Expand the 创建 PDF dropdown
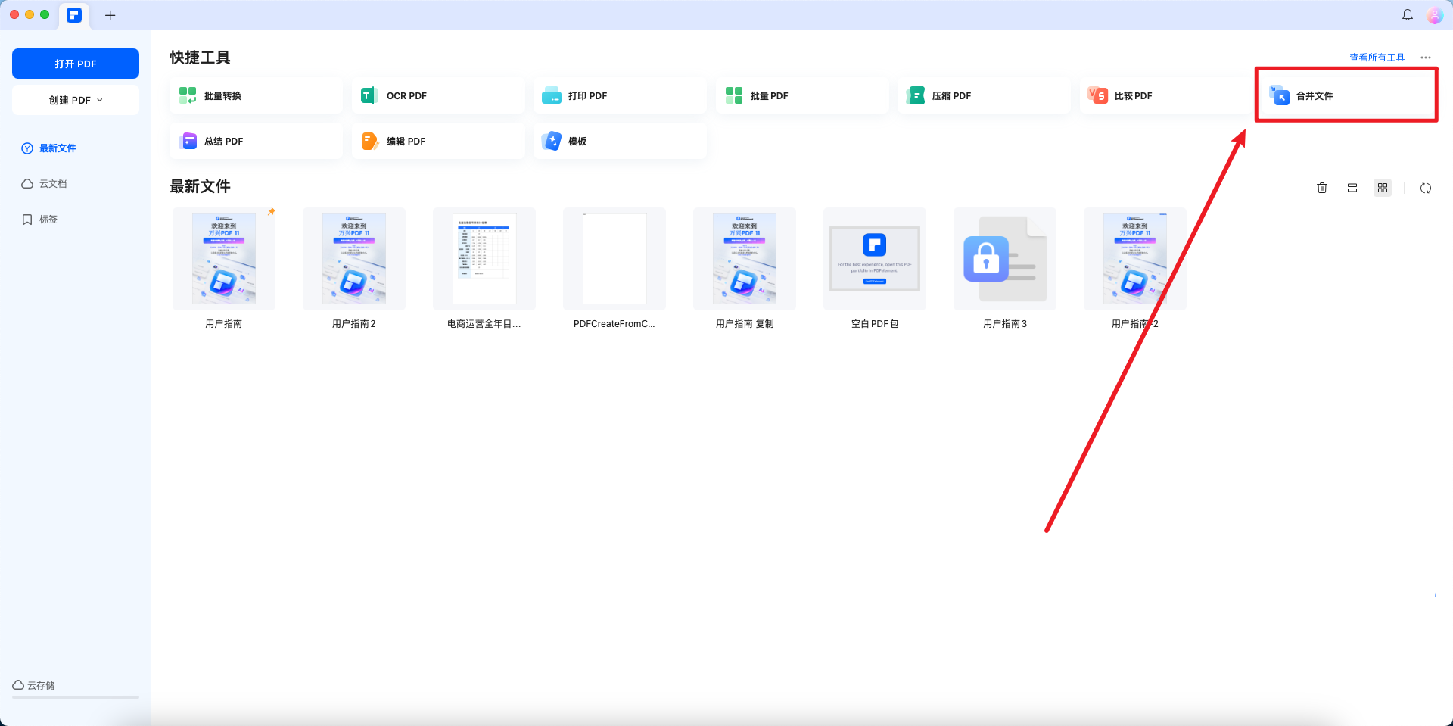 (x=75, y=99)
